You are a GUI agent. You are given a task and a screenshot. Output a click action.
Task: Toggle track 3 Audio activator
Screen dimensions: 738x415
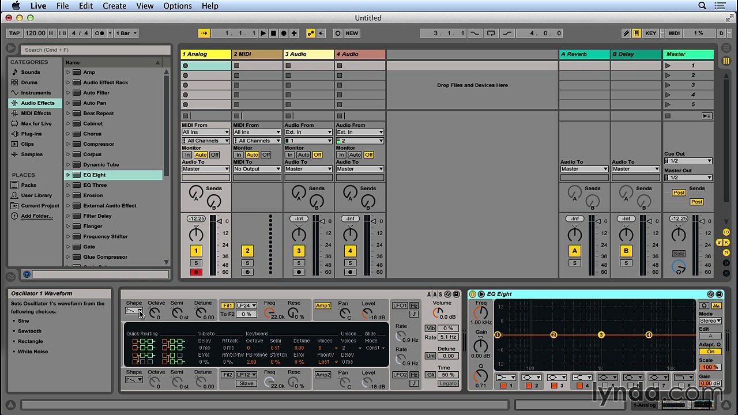[299, 251]
